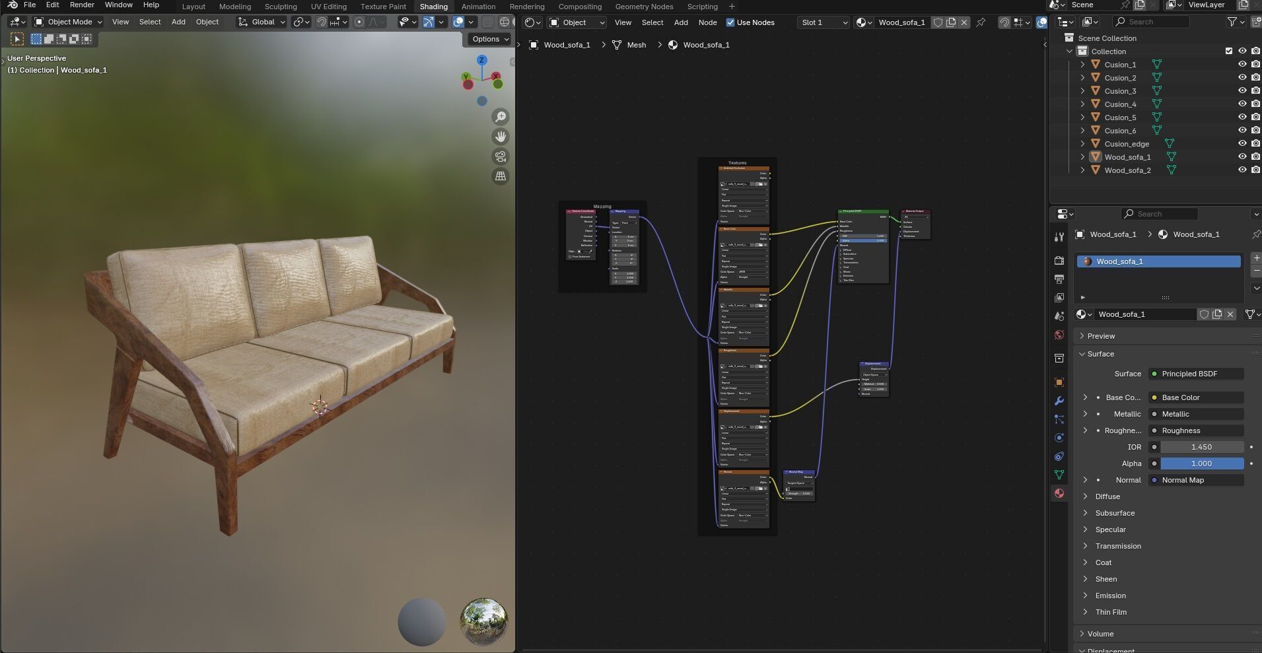Click the Base Color input link button
The width and height of the screenshot is (1262, 653).
(x=1196, y=397)
